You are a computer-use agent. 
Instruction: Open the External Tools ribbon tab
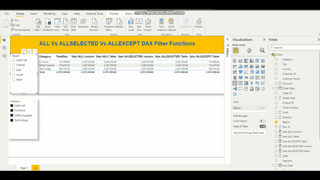(x=94, y=13)
